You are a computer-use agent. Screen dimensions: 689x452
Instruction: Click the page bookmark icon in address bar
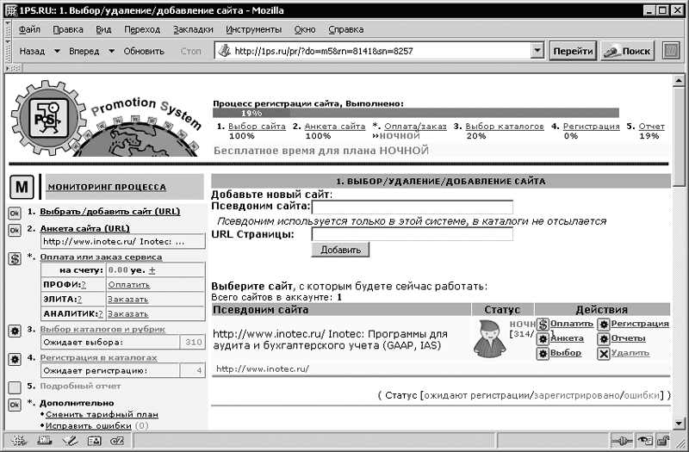coord(225,51)
